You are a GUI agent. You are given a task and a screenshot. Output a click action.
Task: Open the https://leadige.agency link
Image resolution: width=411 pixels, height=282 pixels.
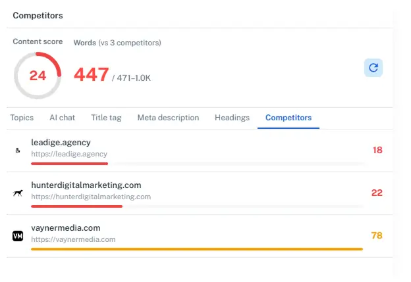69,154
